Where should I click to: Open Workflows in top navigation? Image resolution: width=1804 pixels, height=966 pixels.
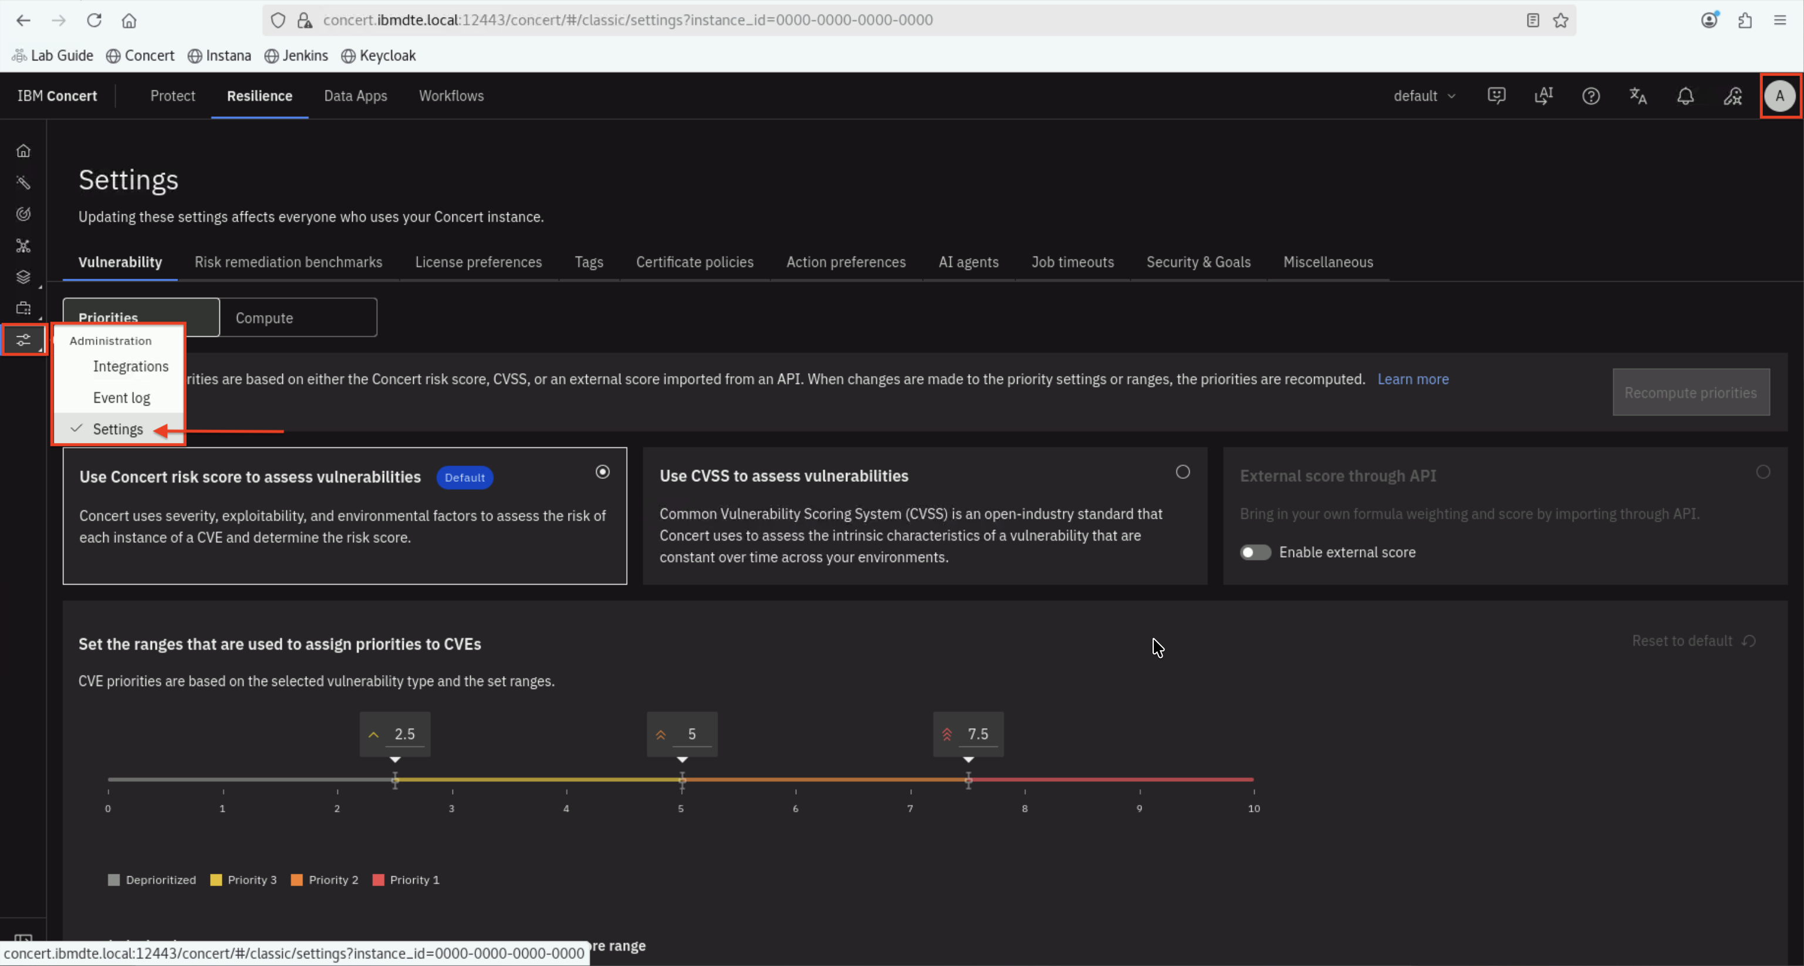pos(451,95)
